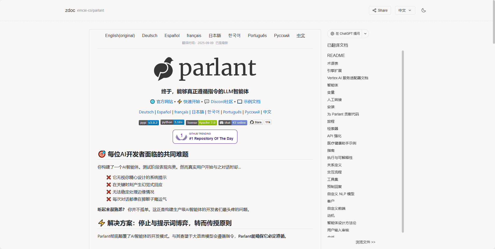
Task: Toggle dark mode with the moon icon
Action: (424, 10)
